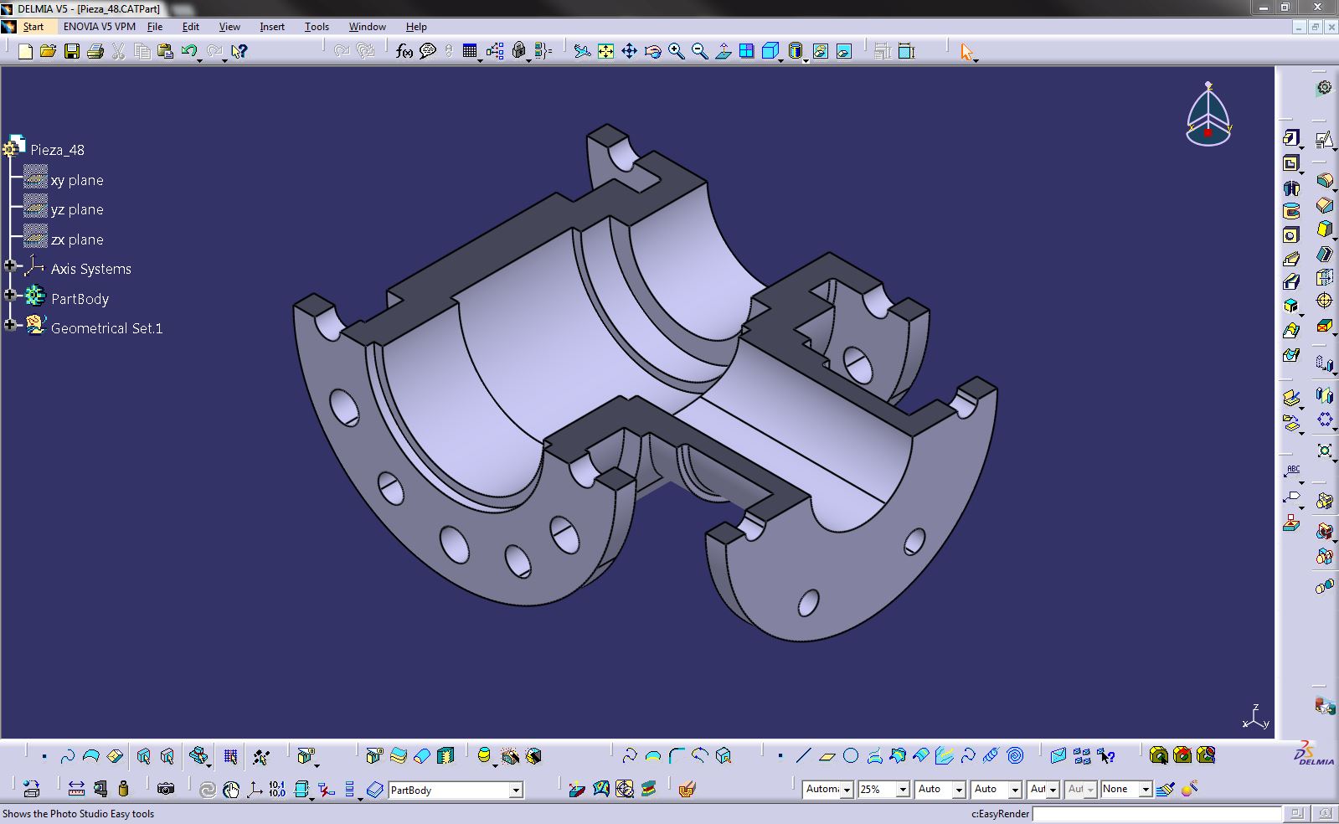The image size is (1339, 824).
Task: Open the 25% transparency dropdown
Action: coord(903,789)
